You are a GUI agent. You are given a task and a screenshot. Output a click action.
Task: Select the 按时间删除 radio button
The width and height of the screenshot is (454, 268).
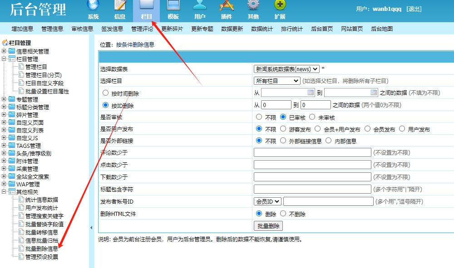coord(106,93)
